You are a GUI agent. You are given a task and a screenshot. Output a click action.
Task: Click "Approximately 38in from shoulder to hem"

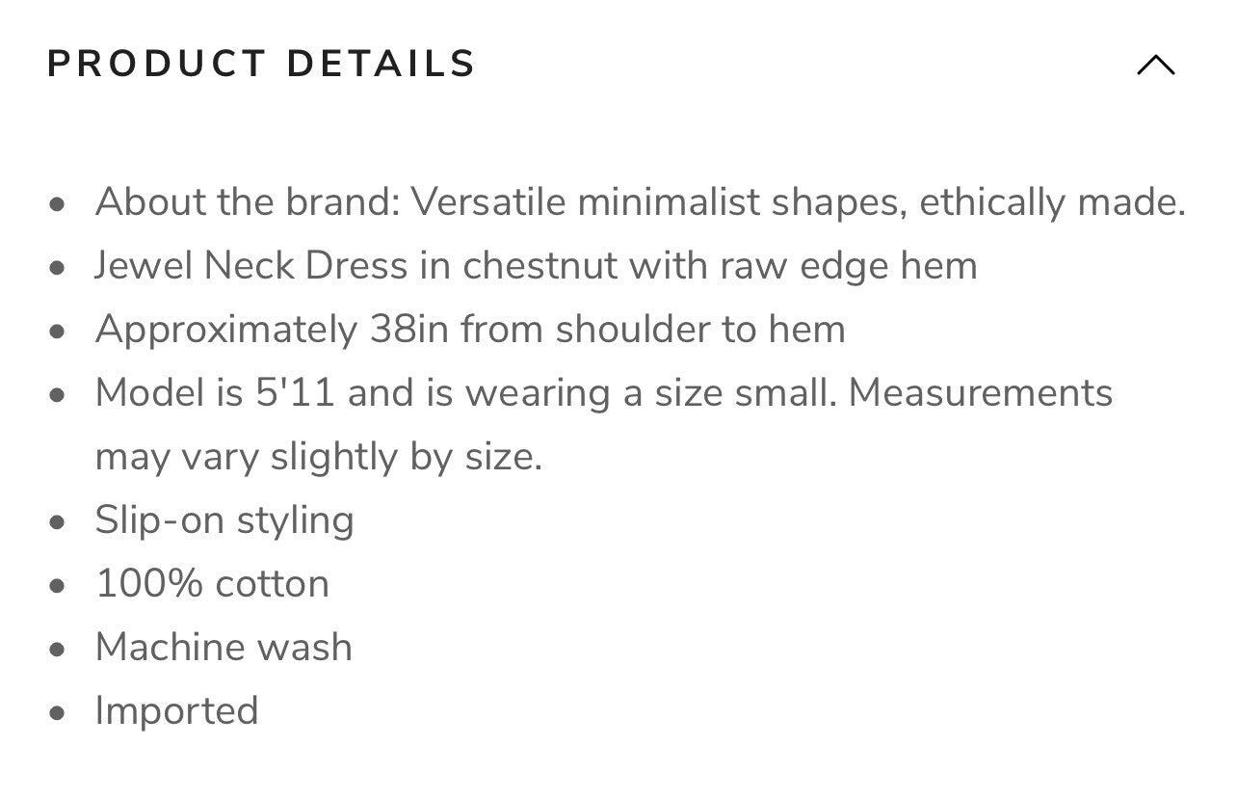470,330
